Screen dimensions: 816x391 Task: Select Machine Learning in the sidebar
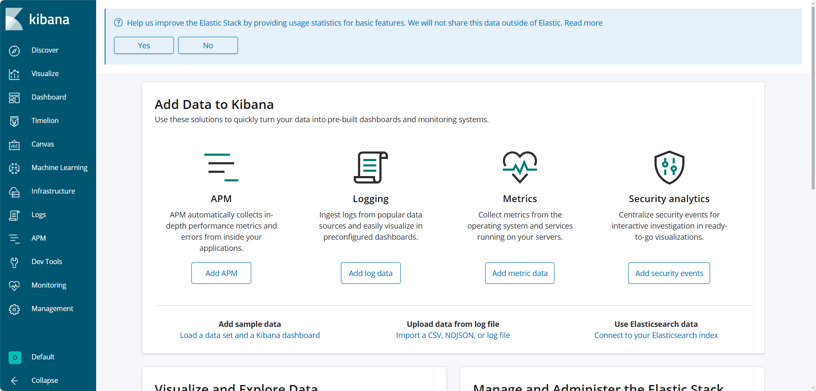(59, 168)
